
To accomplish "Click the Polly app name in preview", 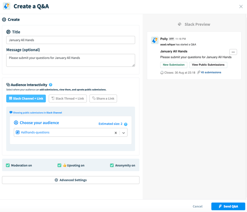I will (164, 39).
